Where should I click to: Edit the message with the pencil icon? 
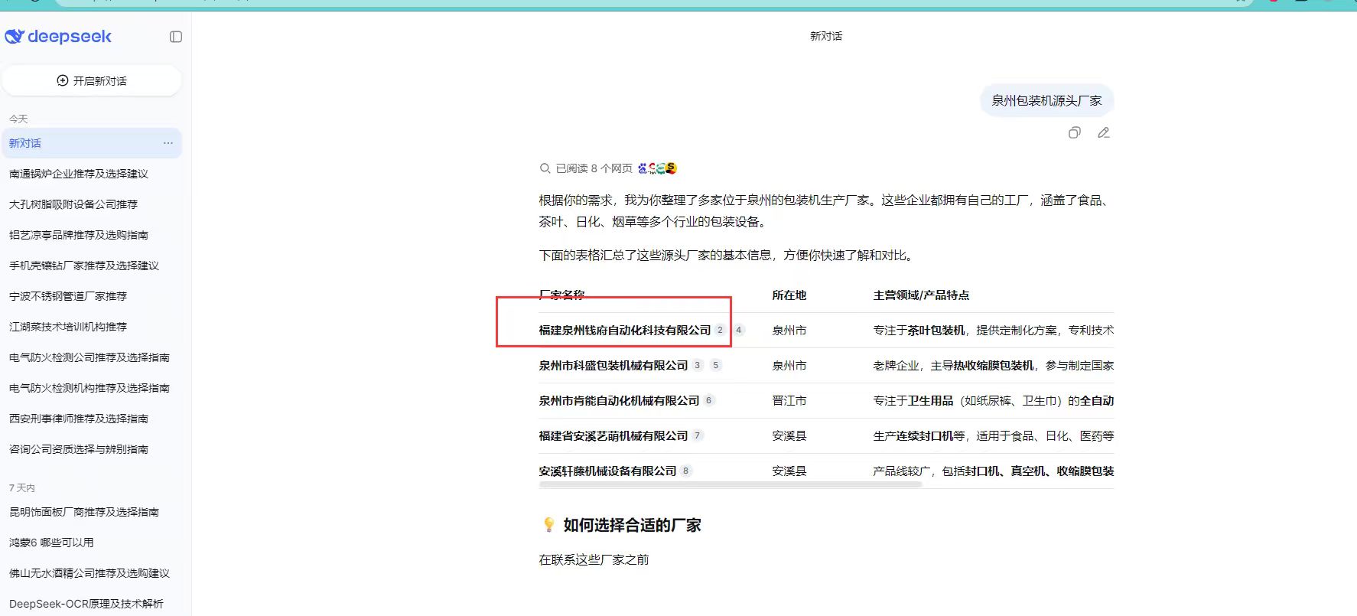click(x=1103, y=132)
